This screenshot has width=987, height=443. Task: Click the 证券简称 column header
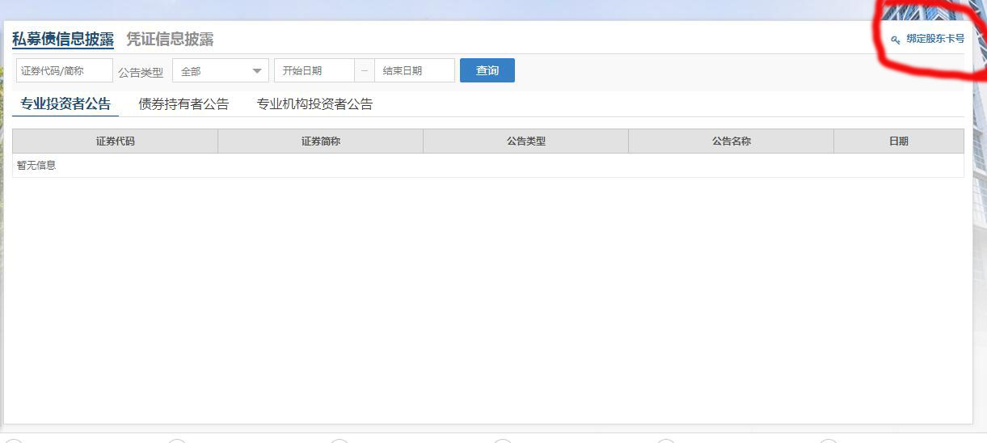click(321, 141)
